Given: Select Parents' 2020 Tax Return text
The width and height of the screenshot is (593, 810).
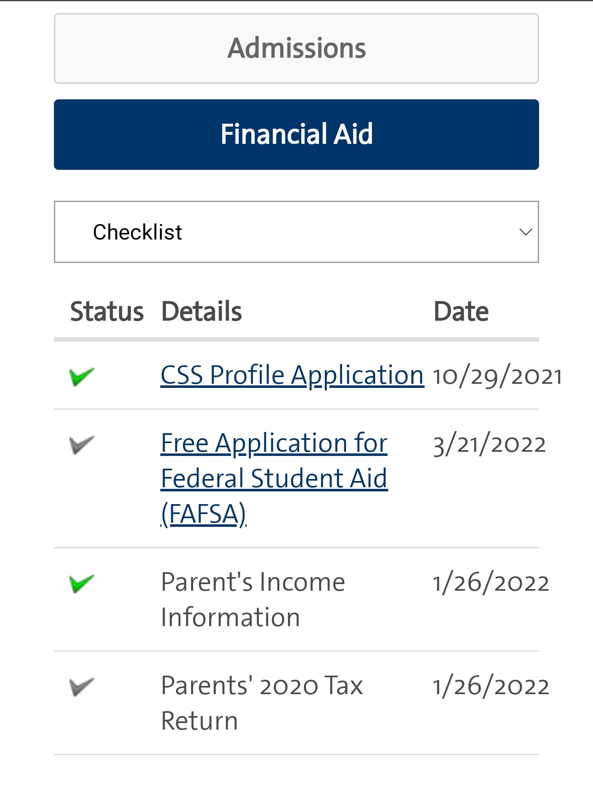Looking at the screenshot, I should pyautogui.click(x=261, y=703).
